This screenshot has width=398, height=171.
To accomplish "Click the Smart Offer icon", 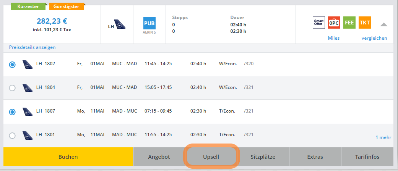I will (319, 23).
